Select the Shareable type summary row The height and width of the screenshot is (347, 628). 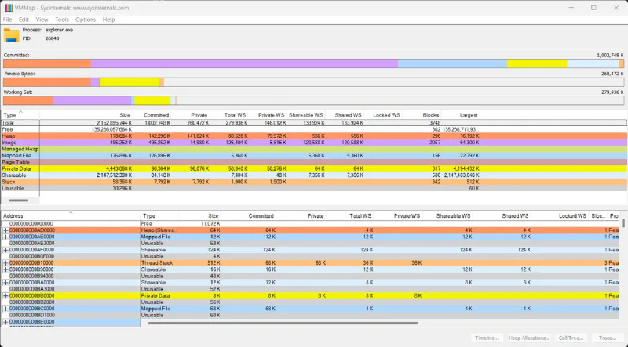[x=313, y=175]
